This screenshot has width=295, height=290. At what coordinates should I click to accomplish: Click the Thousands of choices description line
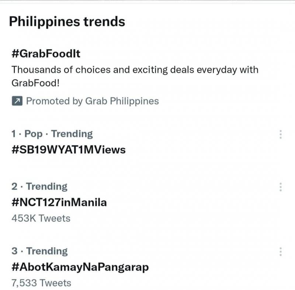(x=135, y=70)
